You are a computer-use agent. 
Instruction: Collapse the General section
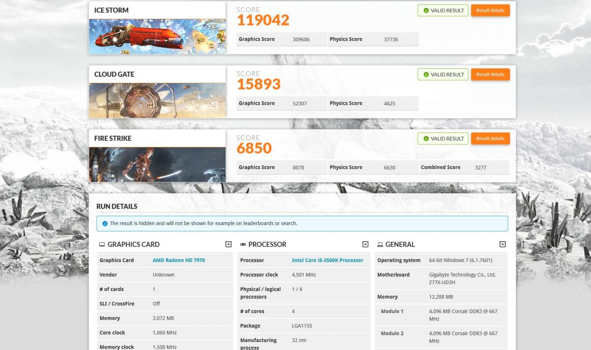click(x=502, y=244)
